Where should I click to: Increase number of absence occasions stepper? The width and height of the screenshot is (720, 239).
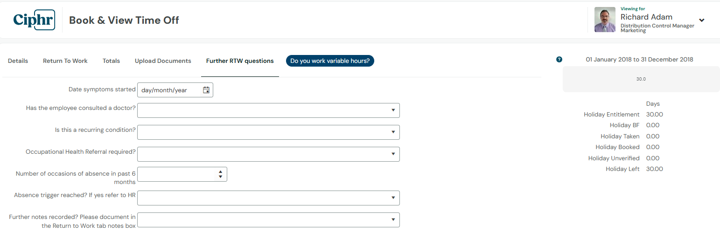pos(220,172)
